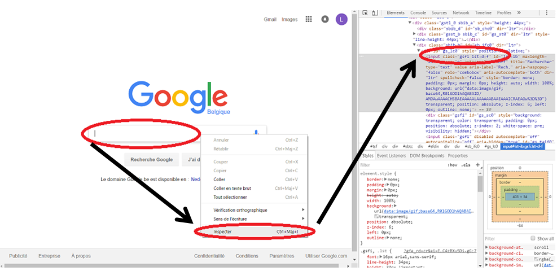Expand computed background-cl… property row

[487, 253]
